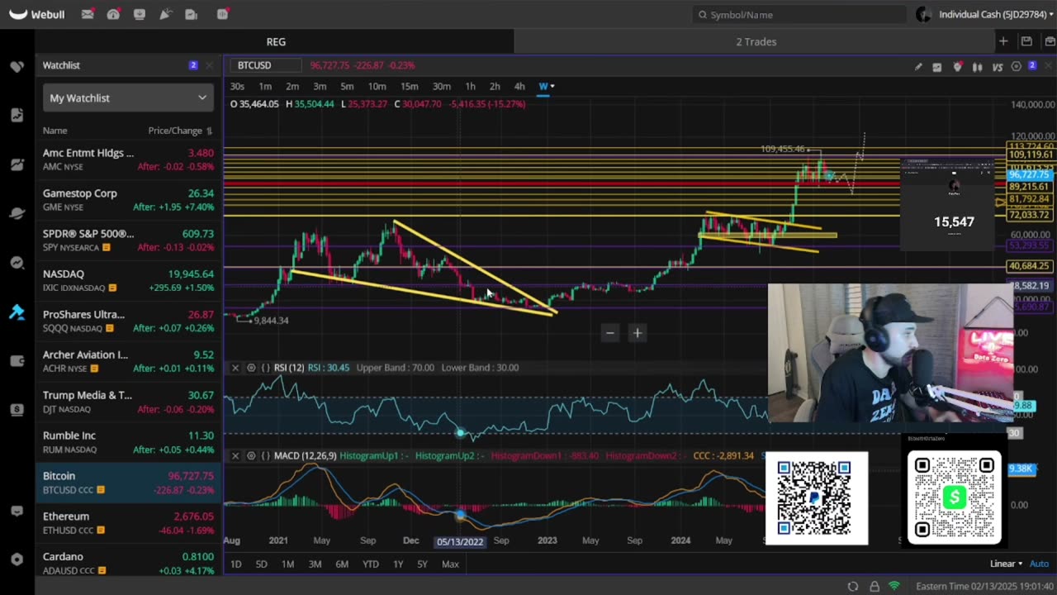Select the 1h chart interval
The image size is (1057, 595).
tap(470, 86)
